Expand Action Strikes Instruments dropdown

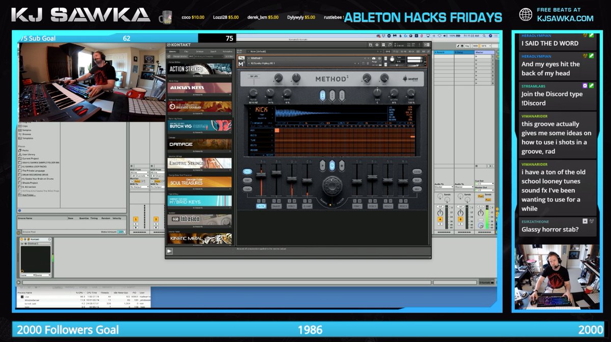tap(200, 77)
